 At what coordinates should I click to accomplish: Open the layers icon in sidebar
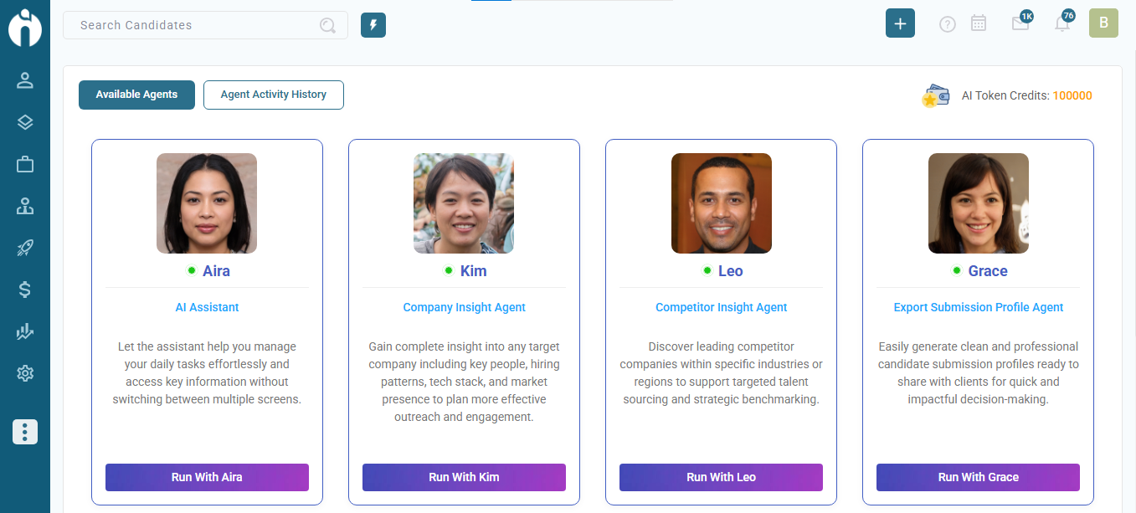[x=25, y=122]
